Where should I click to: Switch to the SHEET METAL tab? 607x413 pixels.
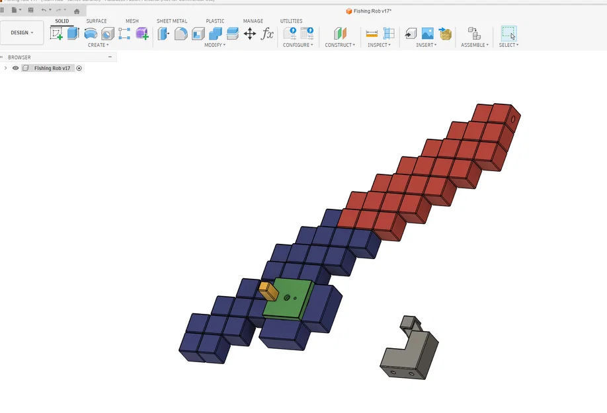pos(172,21)
